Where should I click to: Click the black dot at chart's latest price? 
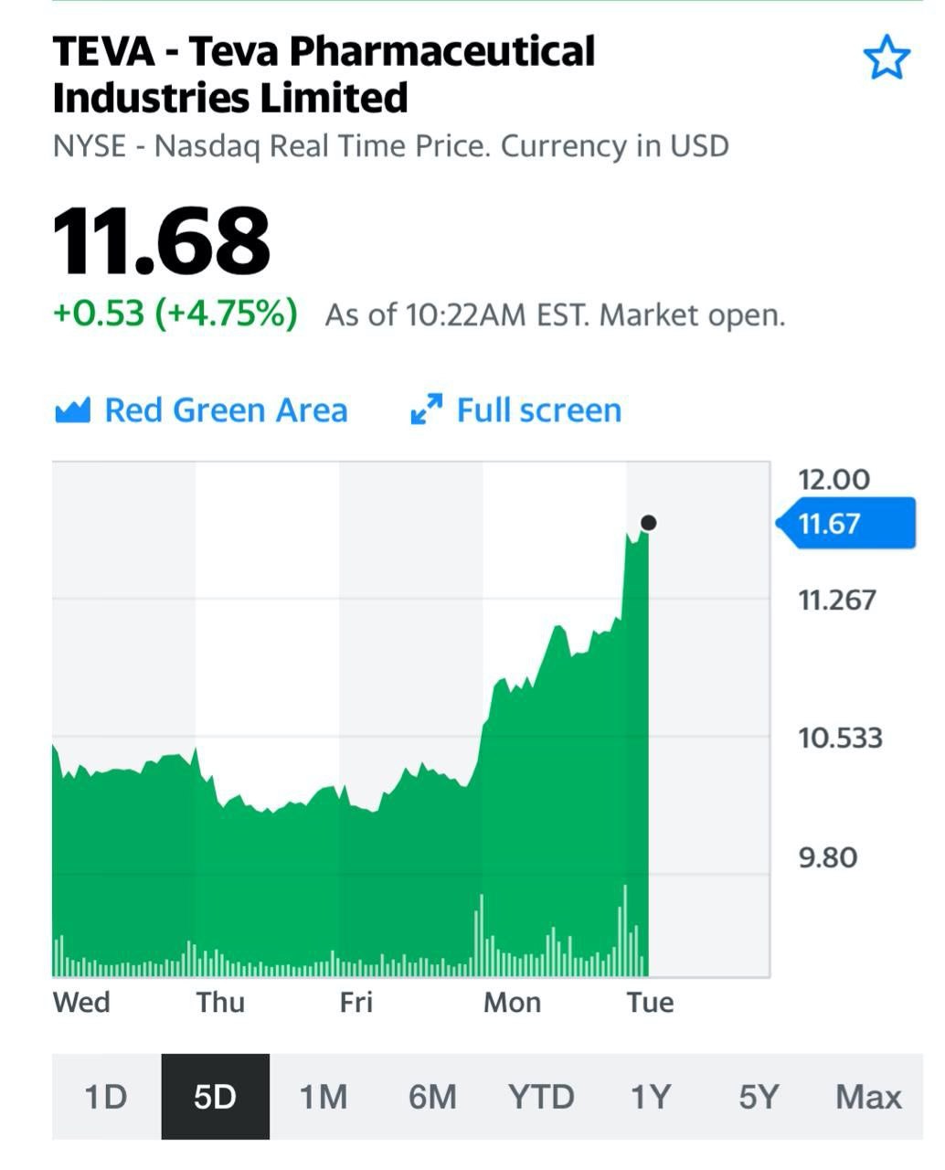[x=648, y=523]
